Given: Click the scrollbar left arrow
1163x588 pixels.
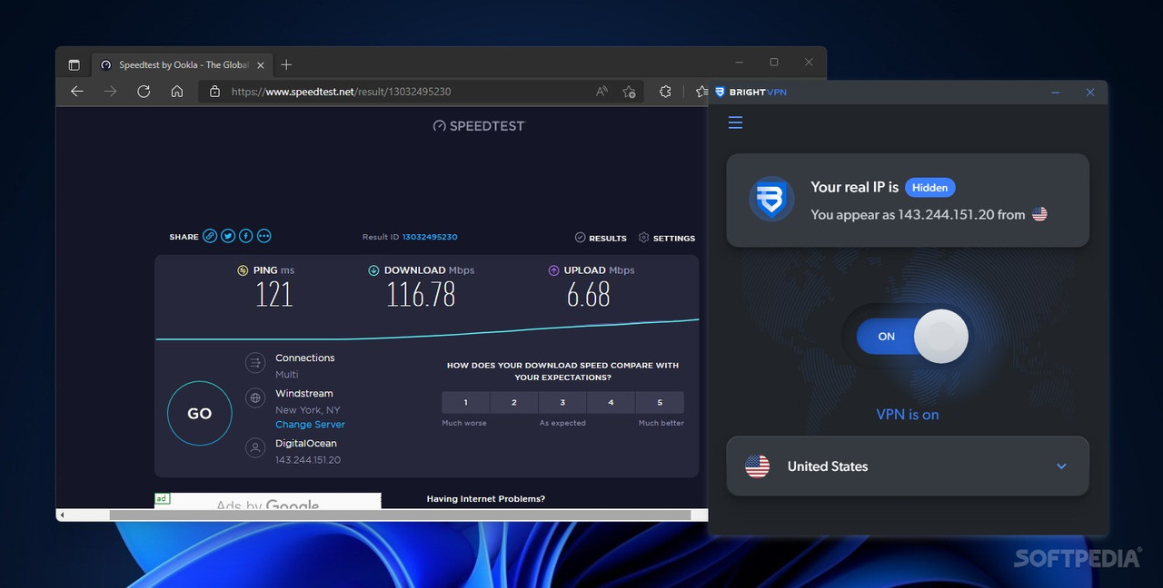Looking at the screenshot, I should click(x=61, y=515).
